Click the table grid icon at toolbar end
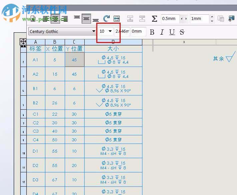The height and width of the screenshot is (195, 237). tap(231, 19)
